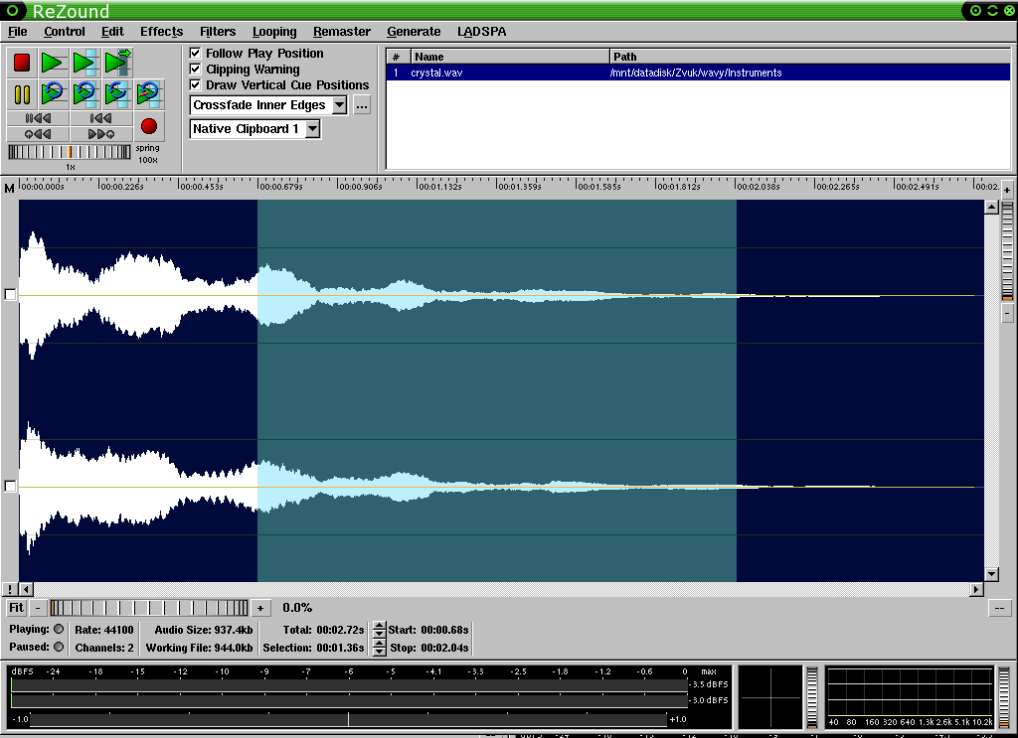
Task: Click the 00:02.038s ruler mark
Action: [757, 186]
